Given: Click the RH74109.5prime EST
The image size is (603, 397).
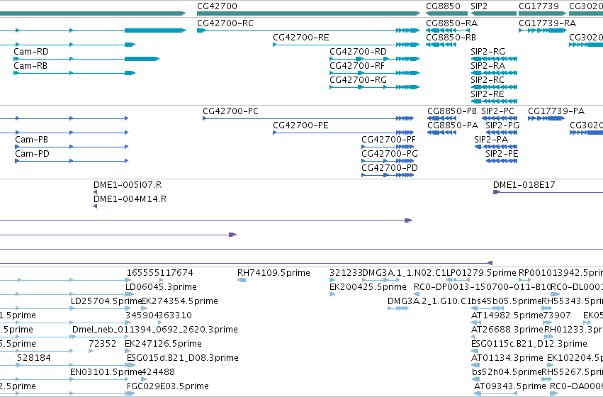Looking at the screenshot, I should [242, 280].
